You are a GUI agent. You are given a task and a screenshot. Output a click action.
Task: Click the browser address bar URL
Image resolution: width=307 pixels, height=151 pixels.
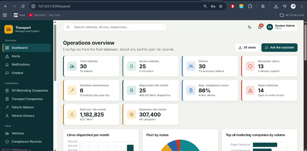point(55,6)
